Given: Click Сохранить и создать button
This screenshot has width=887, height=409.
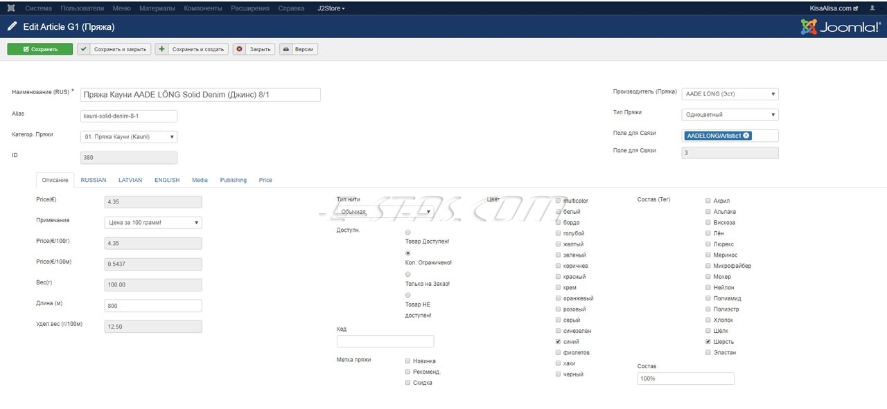Looking at the screenshot, I should 191,49.
